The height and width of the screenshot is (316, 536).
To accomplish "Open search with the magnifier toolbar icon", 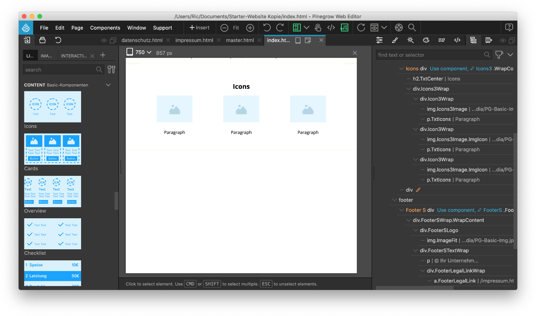I will [x=412, y=27].
